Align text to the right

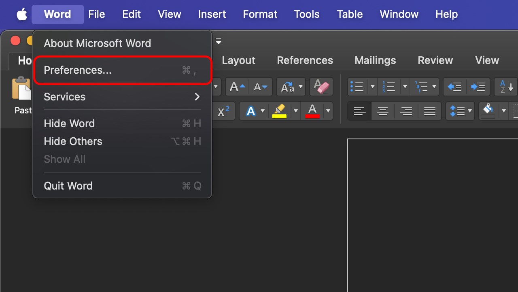click(406, 111)
